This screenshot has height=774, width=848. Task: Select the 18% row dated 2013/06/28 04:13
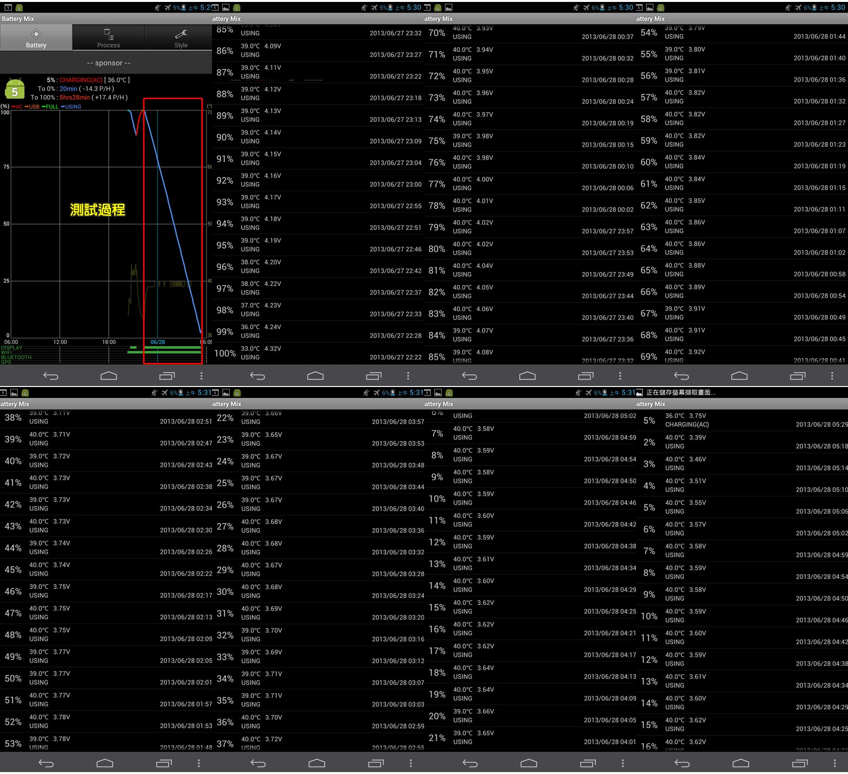click(530, 672)
